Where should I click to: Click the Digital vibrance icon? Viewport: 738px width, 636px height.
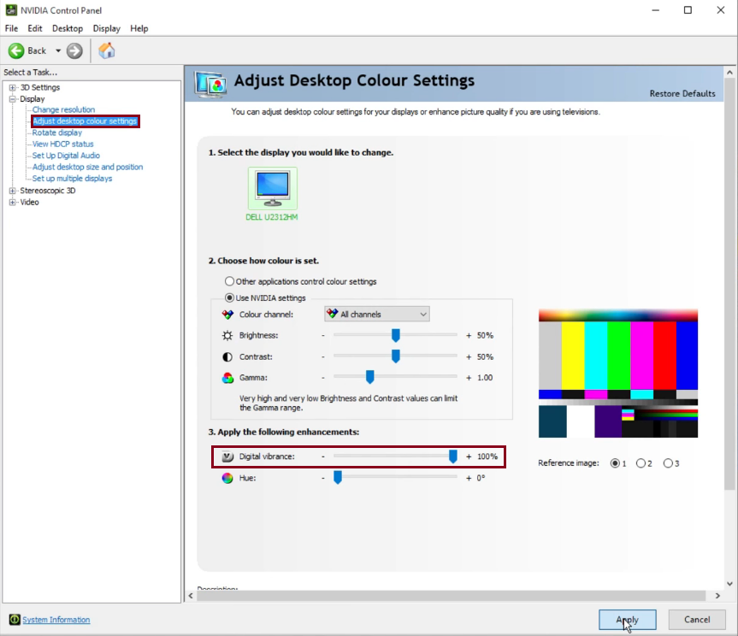pyautogui.click(x=227, y=456)
